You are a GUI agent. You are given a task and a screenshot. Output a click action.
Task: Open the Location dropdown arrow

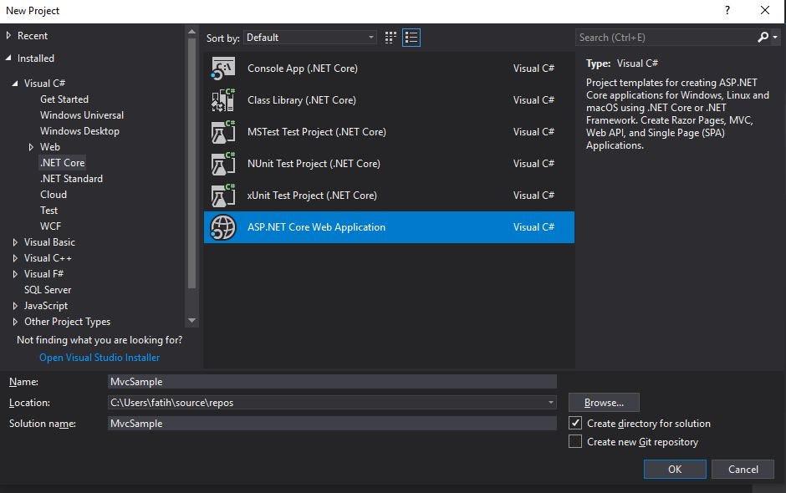pos(549,402)
